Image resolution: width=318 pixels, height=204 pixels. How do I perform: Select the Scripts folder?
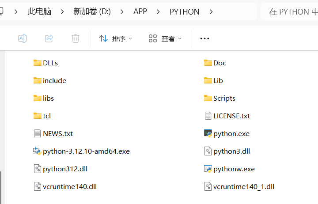coord(220,98)
